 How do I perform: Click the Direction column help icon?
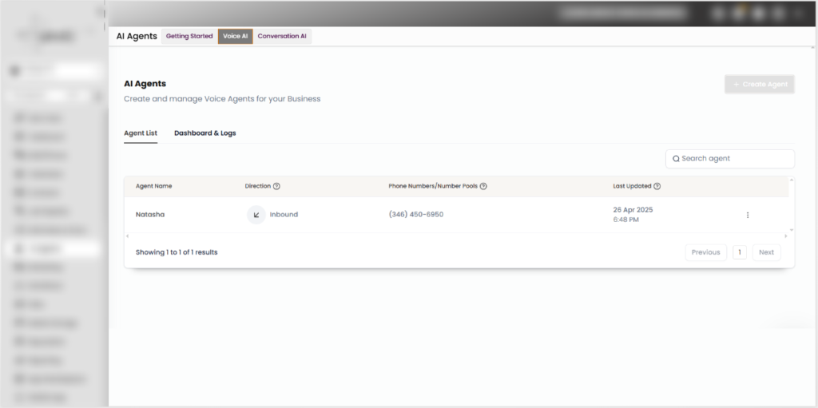(276, 186)
